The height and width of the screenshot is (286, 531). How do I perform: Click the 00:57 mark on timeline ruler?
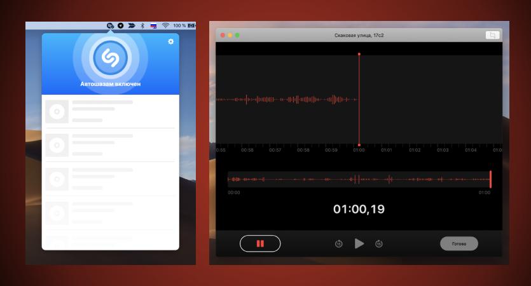275,150
